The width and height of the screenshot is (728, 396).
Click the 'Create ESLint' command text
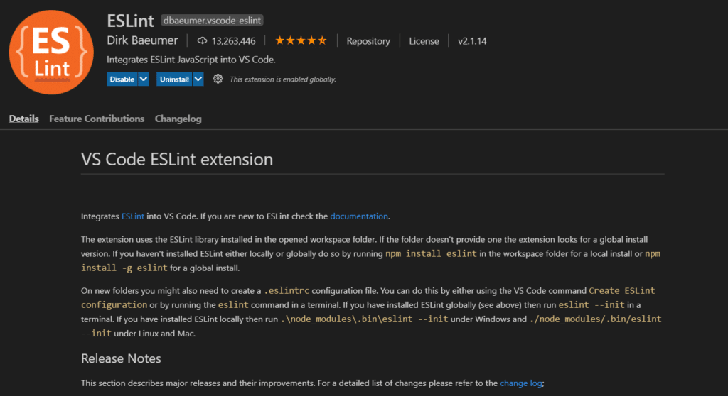click(x=622, y=291)
